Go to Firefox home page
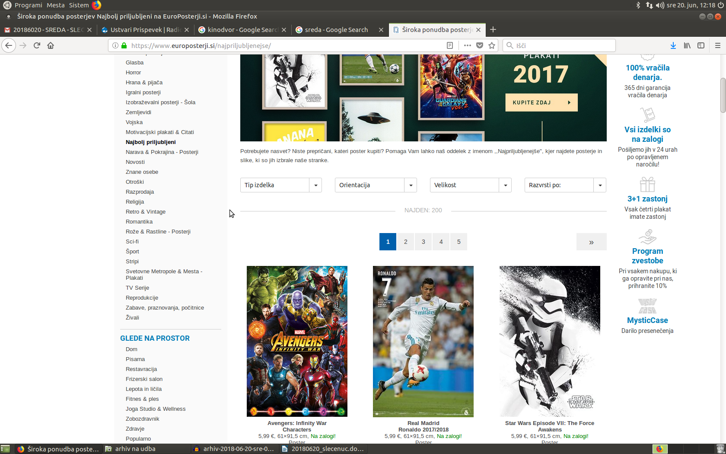Viewport: 726px width, 454px height. click(51, 45)
